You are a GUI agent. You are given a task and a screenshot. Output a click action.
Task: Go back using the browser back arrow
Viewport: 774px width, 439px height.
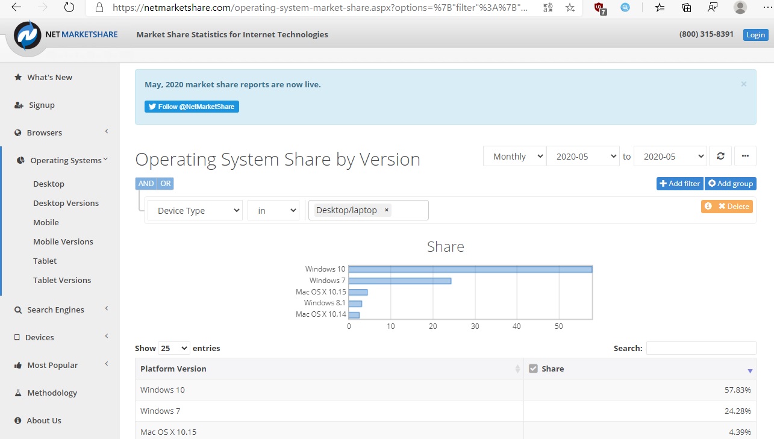16,7
